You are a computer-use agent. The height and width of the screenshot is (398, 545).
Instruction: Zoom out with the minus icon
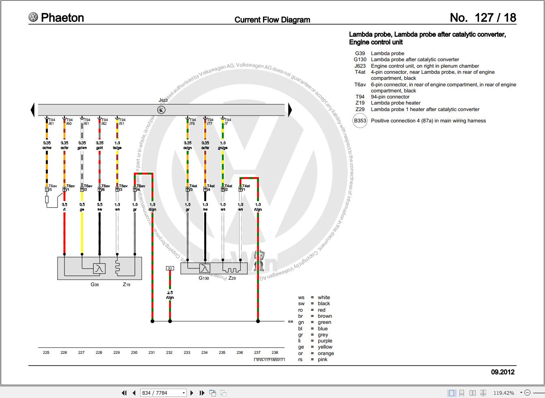point(528,393)
